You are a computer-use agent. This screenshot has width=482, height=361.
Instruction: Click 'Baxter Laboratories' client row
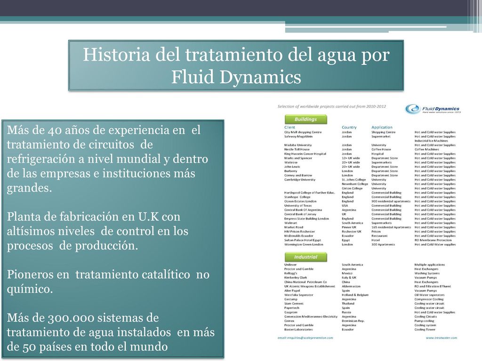click(x=298, y=330)
